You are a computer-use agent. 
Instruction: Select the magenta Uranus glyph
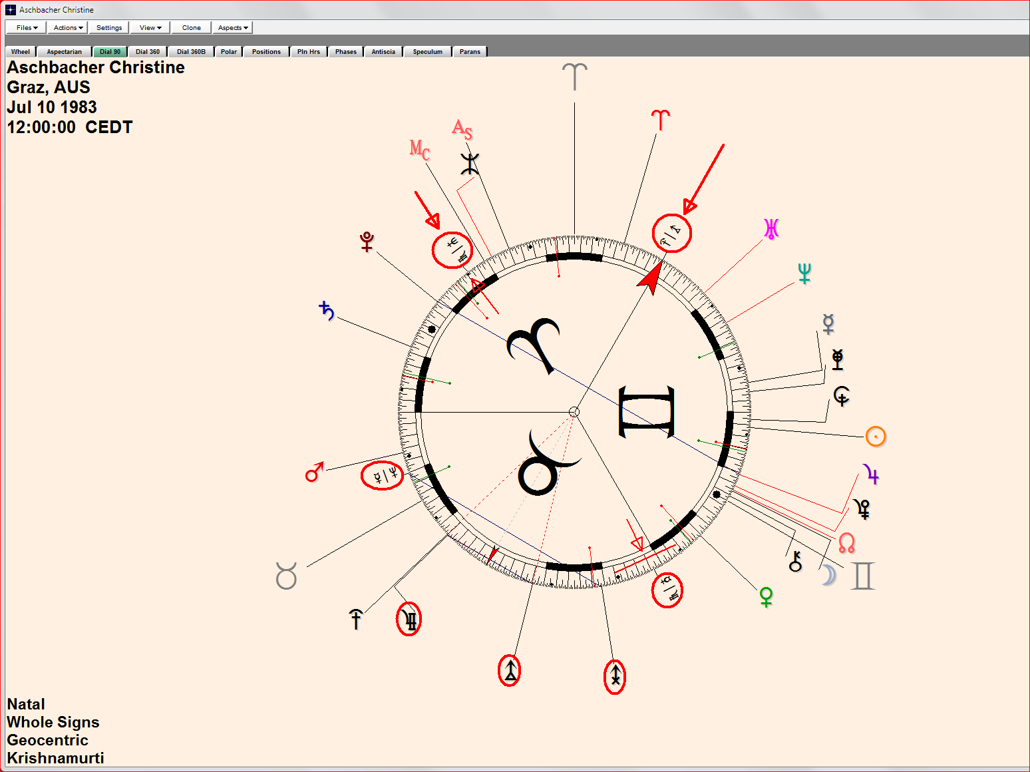[x=771, y=229]
